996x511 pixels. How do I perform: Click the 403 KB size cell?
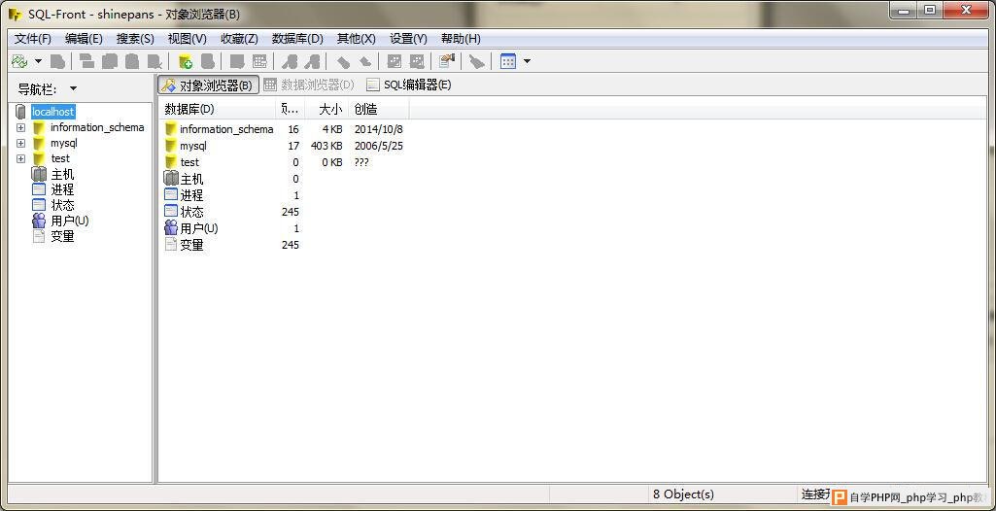pos(326,146)
